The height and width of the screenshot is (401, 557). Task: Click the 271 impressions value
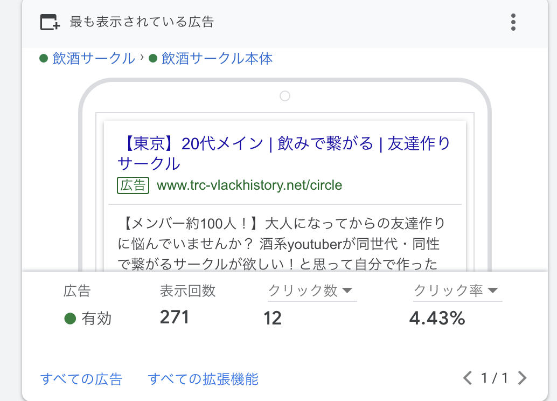(x=175, y=317)
